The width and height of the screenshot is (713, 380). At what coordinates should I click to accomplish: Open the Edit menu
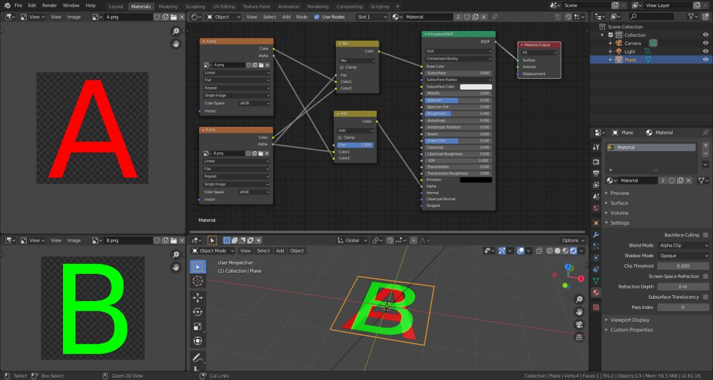tap(32, 5)
